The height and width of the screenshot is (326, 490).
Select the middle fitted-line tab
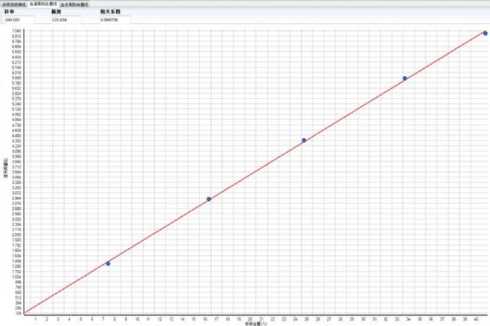pyautogui.click(x=43, y=3)
